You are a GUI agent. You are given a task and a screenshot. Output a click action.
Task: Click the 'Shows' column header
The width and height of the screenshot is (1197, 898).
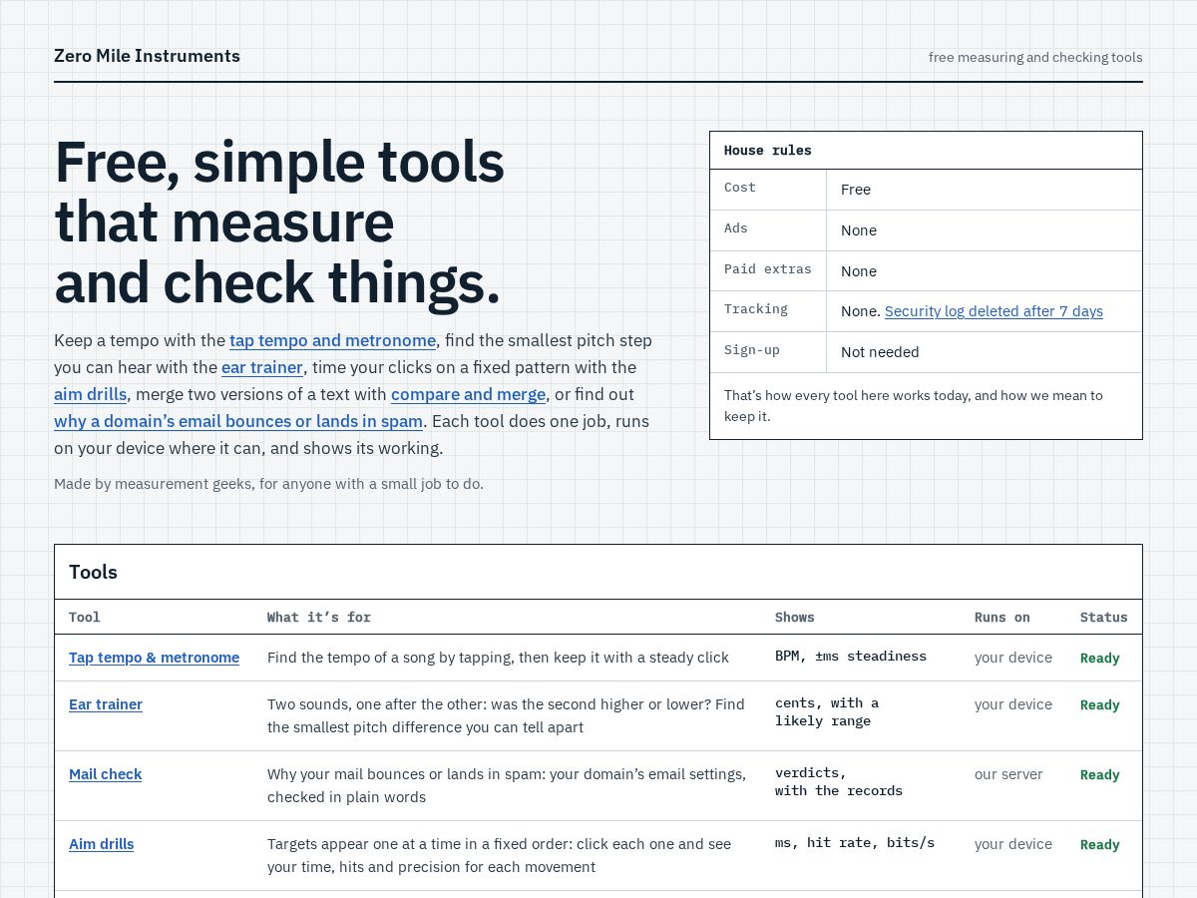click(x=795, y=618)
